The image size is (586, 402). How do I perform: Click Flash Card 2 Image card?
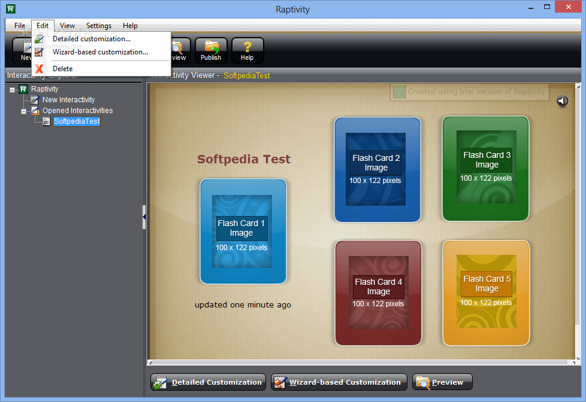377,170
